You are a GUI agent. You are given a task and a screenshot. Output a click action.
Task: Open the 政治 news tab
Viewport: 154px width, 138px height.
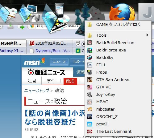tap(70, 81)
